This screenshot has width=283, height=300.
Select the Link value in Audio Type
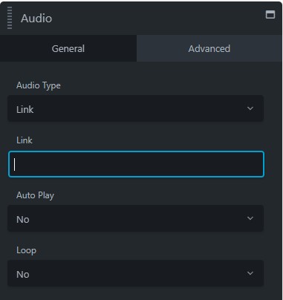coord(25,109)
